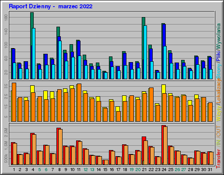This screenshot has height=175, width=224.
Task: Click day '19' weekend label on the x-axis
Action: [x=131, y=170]
